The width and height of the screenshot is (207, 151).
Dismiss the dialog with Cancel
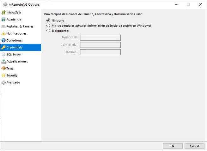click(194, 146)
